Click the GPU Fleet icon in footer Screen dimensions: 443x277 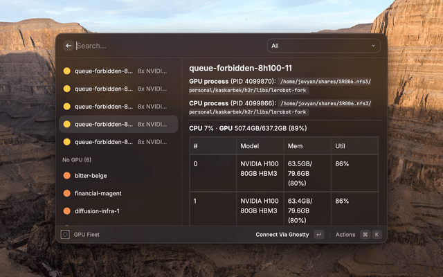65,234
